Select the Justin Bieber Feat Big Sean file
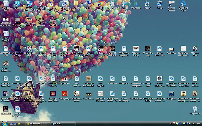 [x=183, y=96]
